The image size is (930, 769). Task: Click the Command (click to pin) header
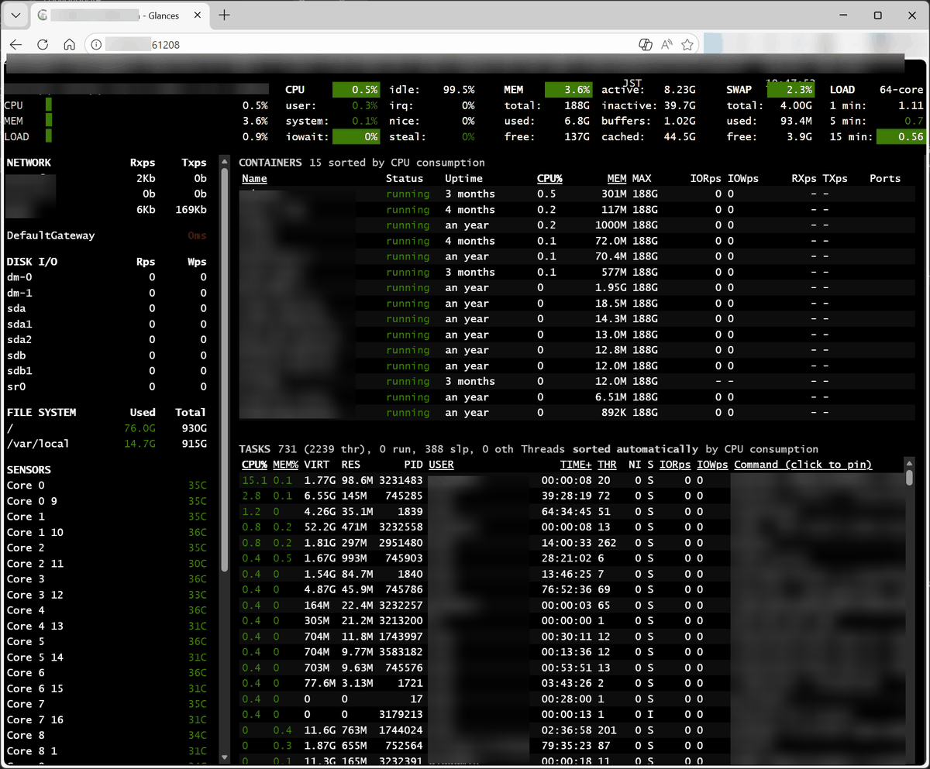pyautogui.click(x=803, y=465)
